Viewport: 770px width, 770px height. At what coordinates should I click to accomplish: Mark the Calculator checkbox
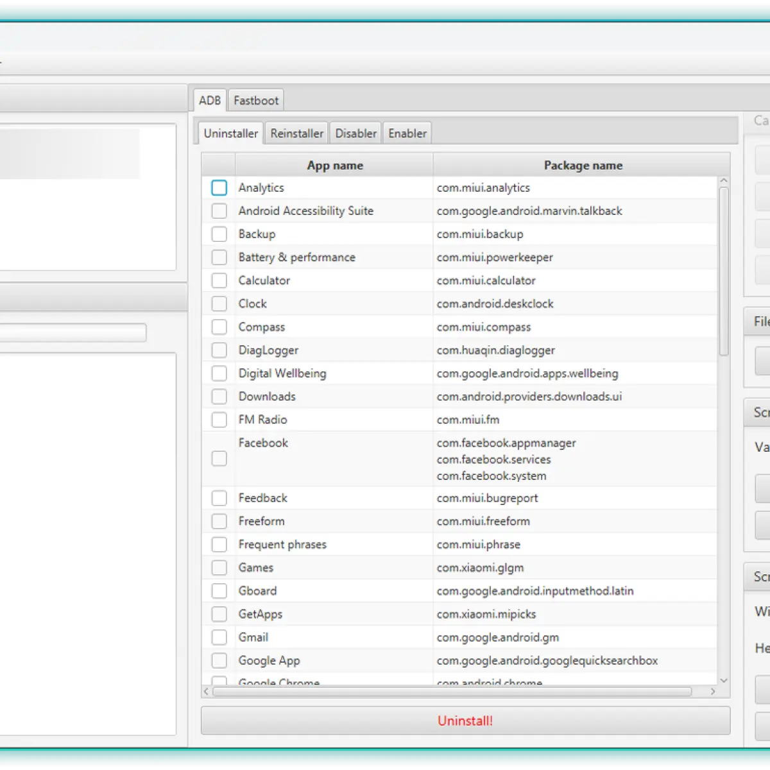tap(219, 280)
